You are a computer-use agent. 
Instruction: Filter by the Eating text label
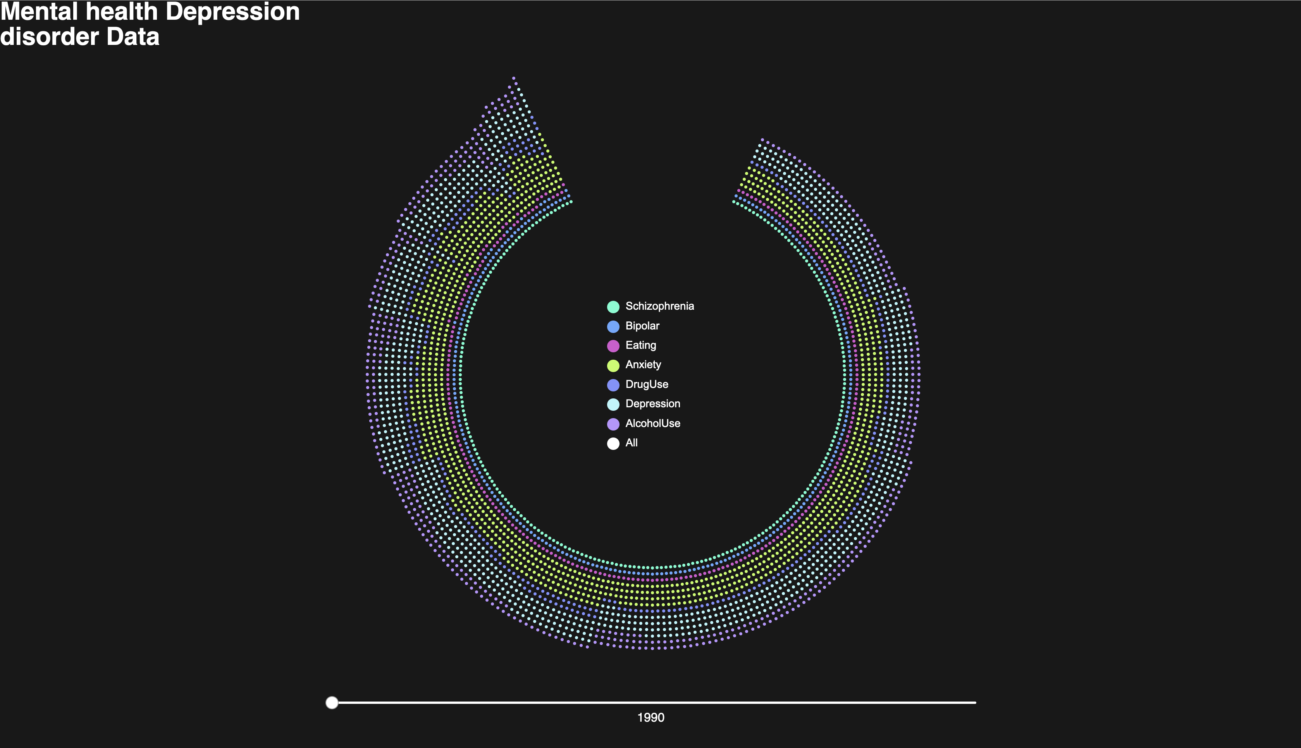640,345
